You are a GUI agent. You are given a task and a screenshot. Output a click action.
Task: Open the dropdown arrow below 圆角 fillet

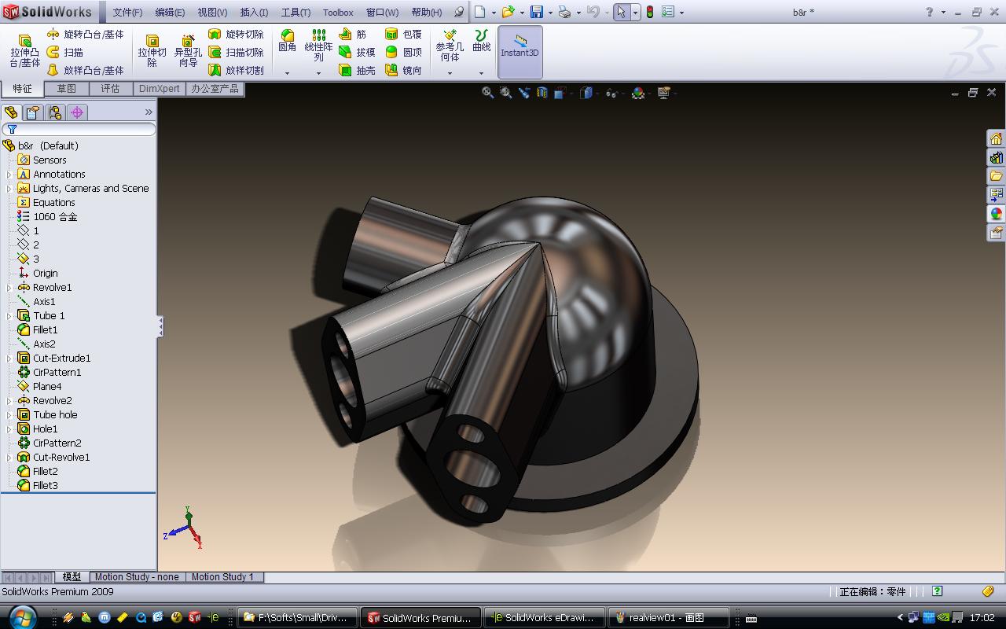click(x=288, y=73)
